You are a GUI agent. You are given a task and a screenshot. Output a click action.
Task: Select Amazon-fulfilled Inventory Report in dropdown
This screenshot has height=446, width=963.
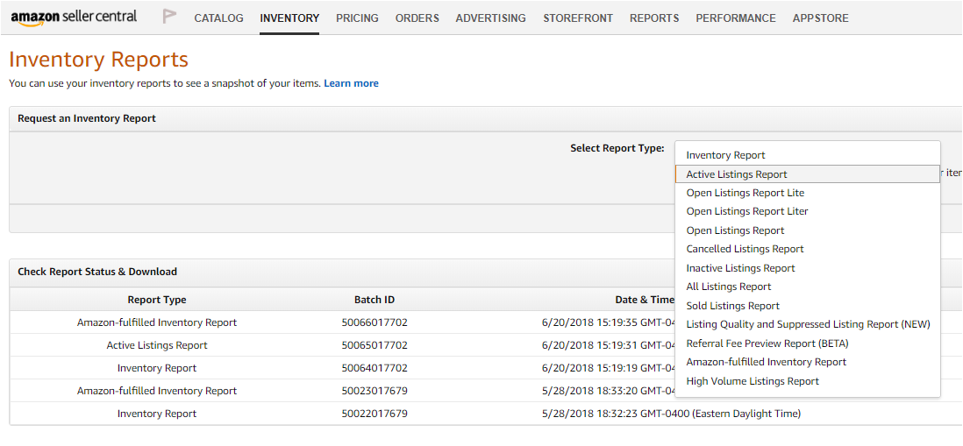808,362
